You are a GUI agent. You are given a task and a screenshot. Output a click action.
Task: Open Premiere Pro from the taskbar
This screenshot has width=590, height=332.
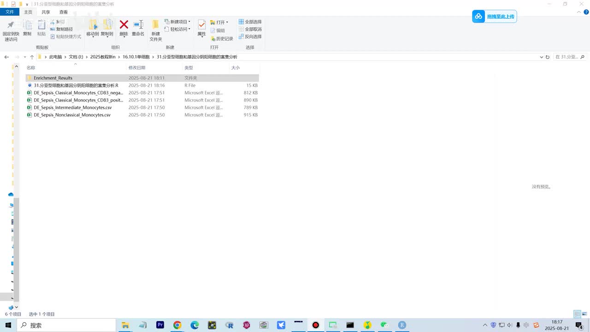[160, 325]
